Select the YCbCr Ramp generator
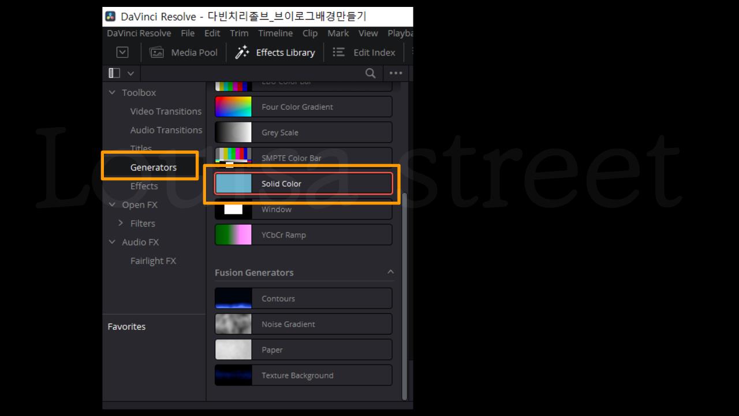This screenshot has height=416, width=739. (x=304, y=235)
